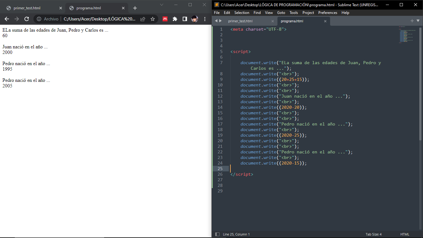This screenshot has width=423, height=238.
Task: Change Tab Size: 4 setting
Action: [x=373, y=234]
